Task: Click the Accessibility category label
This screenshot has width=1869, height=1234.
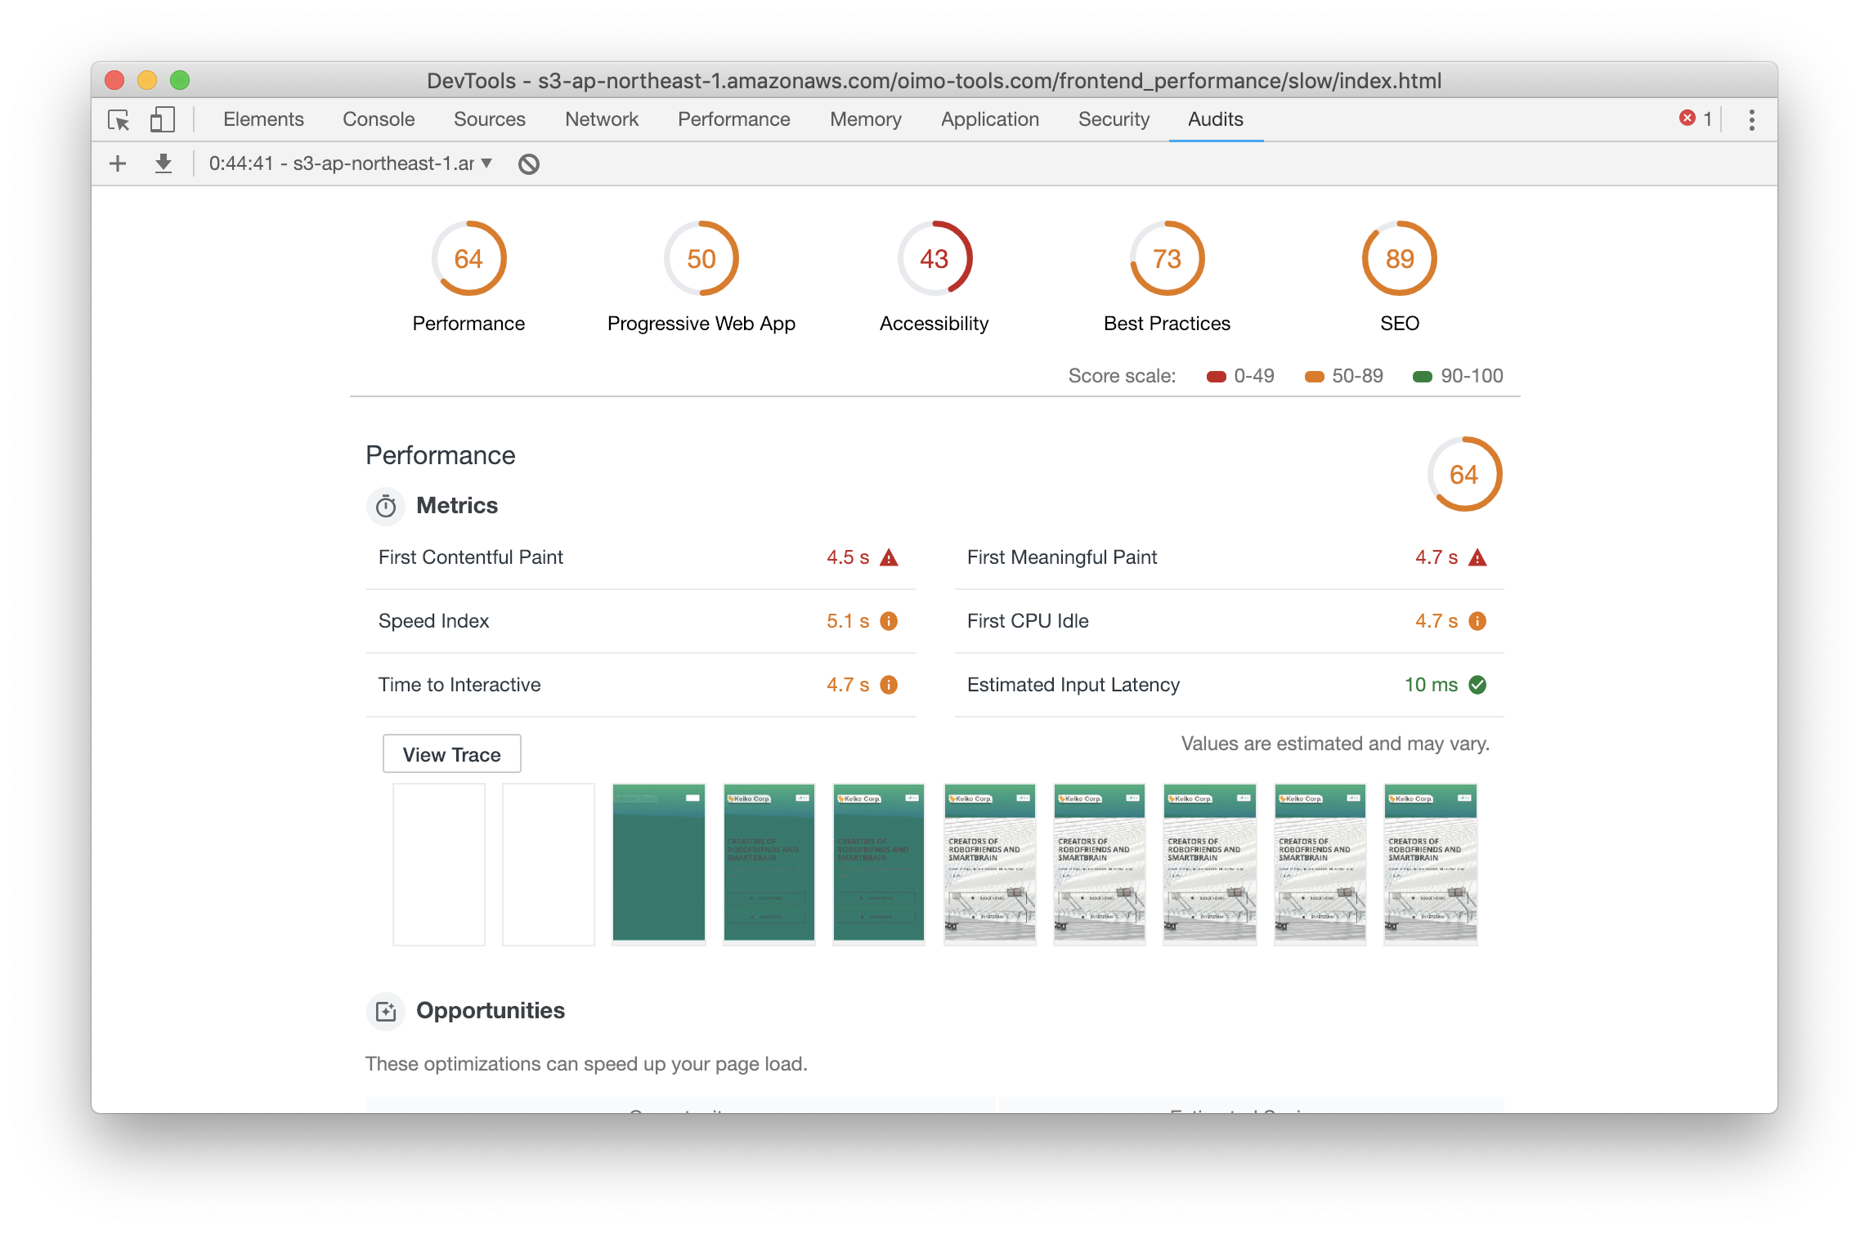Action: coord(934,324)
